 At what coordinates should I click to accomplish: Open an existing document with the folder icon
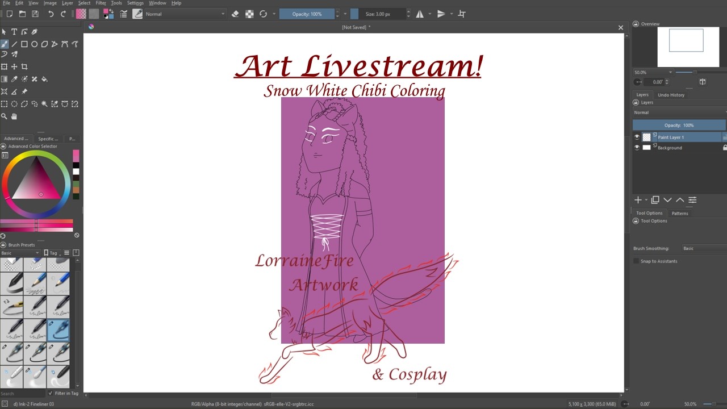pyautogui.click(x=22, y=14)
